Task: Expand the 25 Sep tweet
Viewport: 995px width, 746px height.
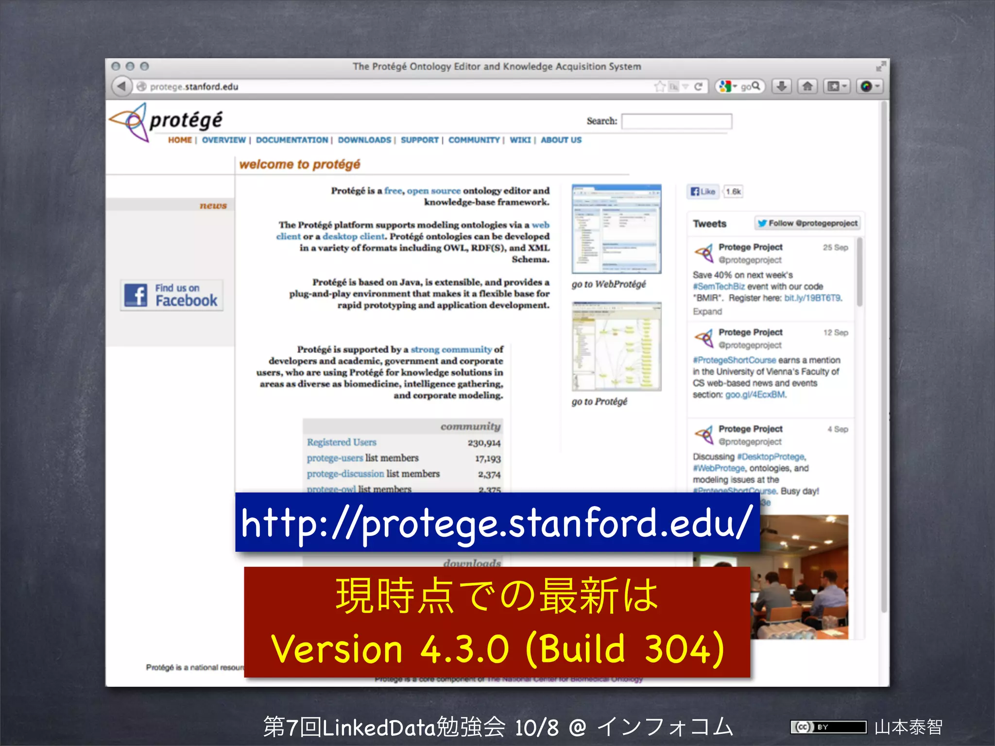Action: pyautogui.click(x=707, y=312)
